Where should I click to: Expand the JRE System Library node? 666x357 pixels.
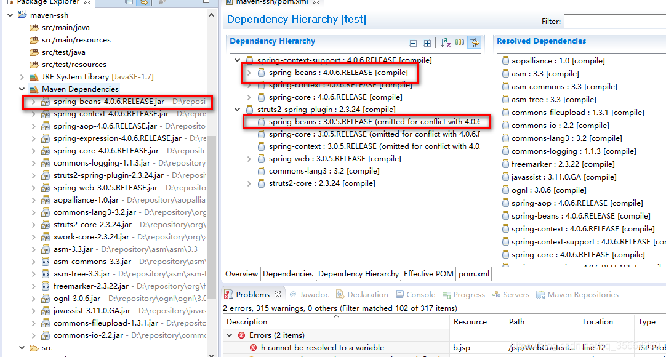[22, 78]
